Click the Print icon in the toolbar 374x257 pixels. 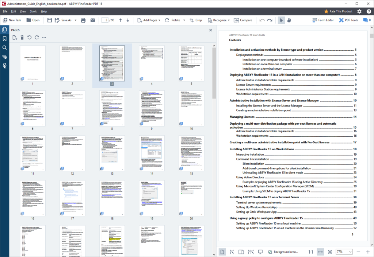point(83,20)
